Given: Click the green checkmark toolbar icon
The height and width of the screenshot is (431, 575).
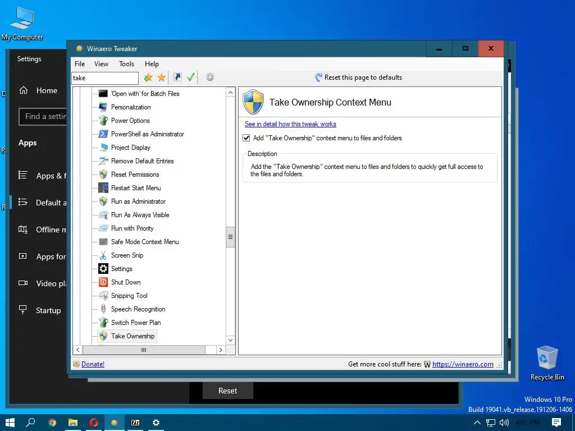Looking at the screenshot, I should pos(191,77).
